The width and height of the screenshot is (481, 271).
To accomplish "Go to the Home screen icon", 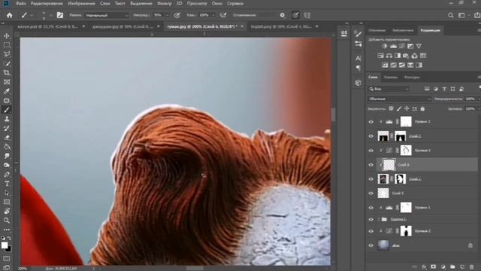I will pos(10,15).
